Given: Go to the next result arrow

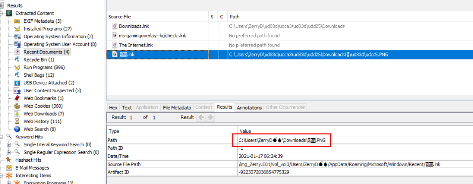Looking at the screenshot, I should click(x=210, y=117).
